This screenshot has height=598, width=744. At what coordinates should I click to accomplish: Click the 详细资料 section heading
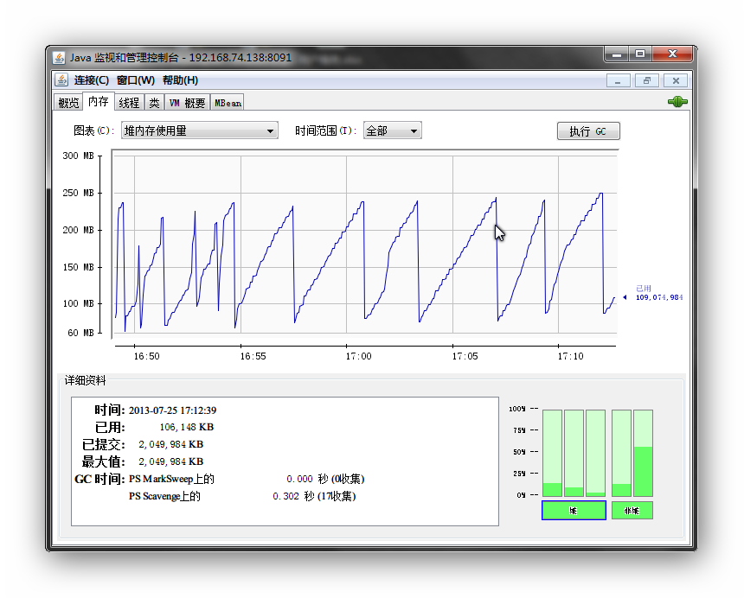(85, 380)
